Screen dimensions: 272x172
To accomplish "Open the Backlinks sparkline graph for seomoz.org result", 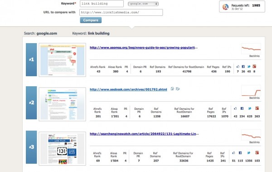I will coord(251,49).
